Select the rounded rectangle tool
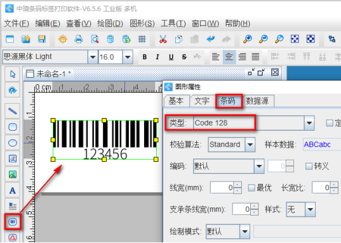 click(x=13, y=127)
